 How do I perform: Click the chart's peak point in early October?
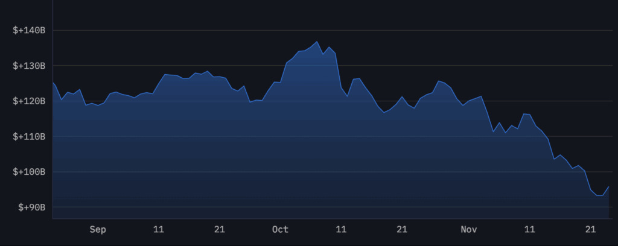click(317, 42)
